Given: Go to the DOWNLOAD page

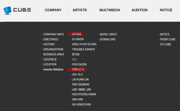Looking at the screenshot, I should click(x=107, y=39).
